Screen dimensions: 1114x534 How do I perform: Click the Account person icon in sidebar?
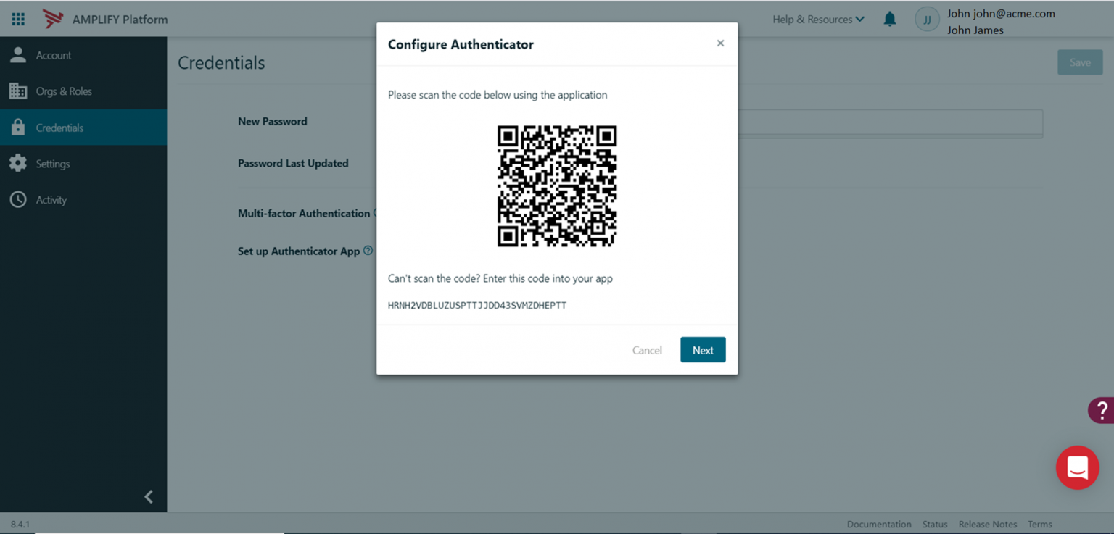pyautogui.click(x=17, y=54)
